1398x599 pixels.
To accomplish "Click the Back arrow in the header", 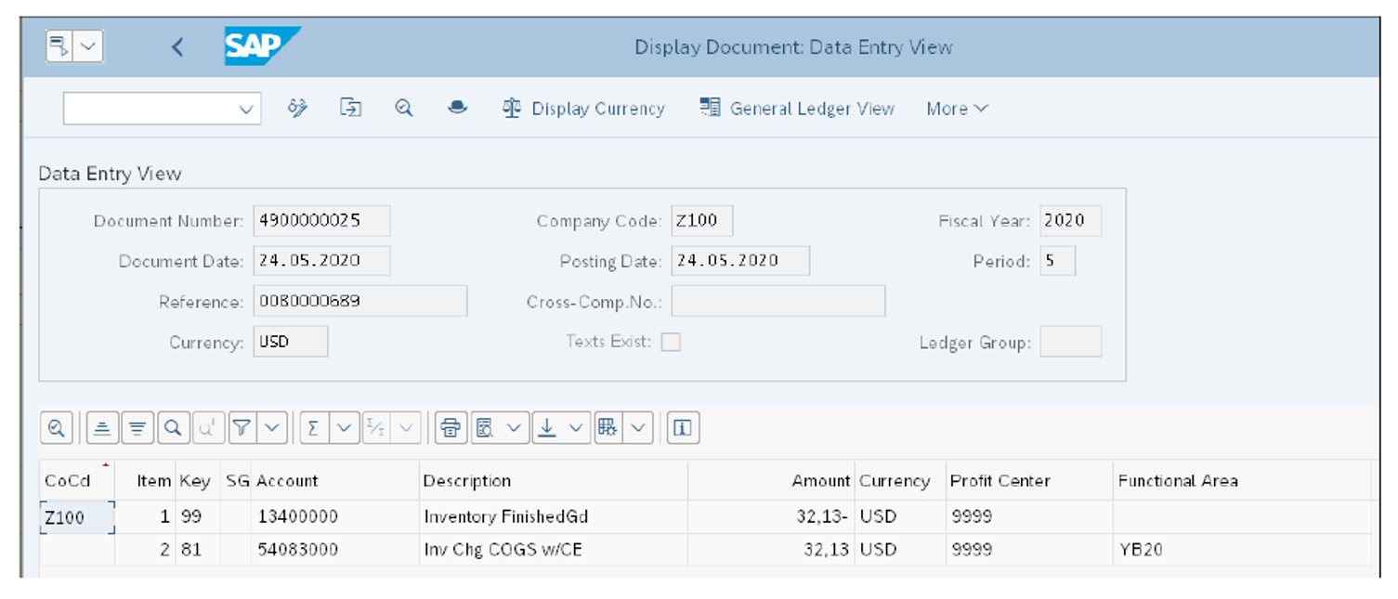I will tap(177, 46).
